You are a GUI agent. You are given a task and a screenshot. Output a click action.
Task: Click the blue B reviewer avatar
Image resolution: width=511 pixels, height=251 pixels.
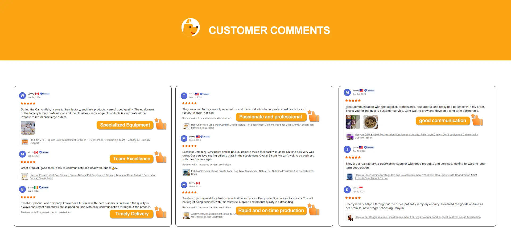click(22, 189)
